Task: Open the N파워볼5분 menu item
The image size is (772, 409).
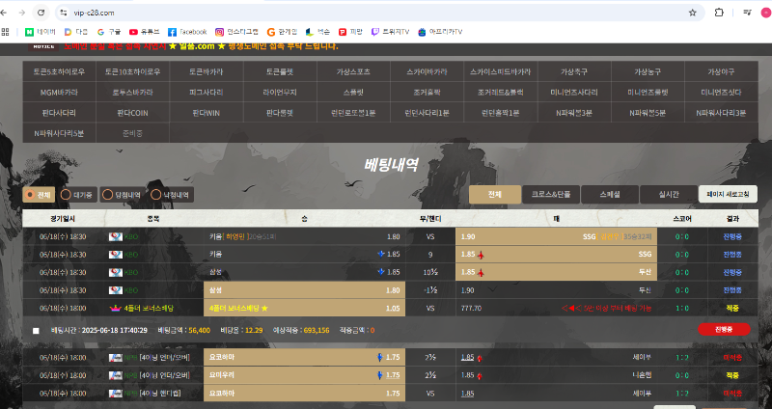Action: [x=648, y=113]
